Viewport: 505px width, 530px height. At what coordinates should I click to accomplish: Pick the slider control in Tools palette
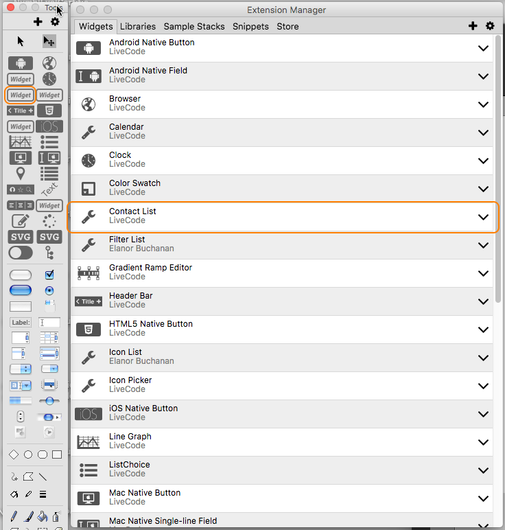(x=49, y=401)
